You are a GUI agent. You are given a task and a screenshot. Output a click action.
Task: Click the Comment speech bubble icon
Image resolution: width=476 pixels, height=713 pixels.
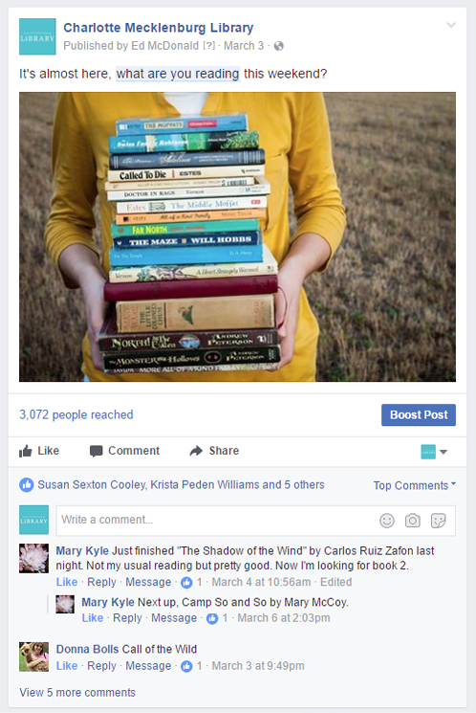pyautogui.click(x=96, y=451)
